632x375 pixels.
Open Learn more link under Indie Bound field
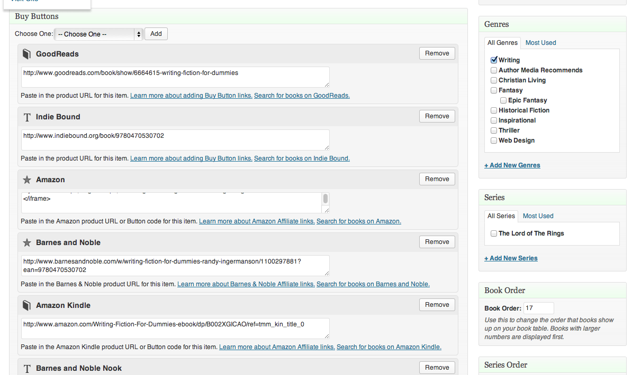pyautogui.click(x=191, y=158)
